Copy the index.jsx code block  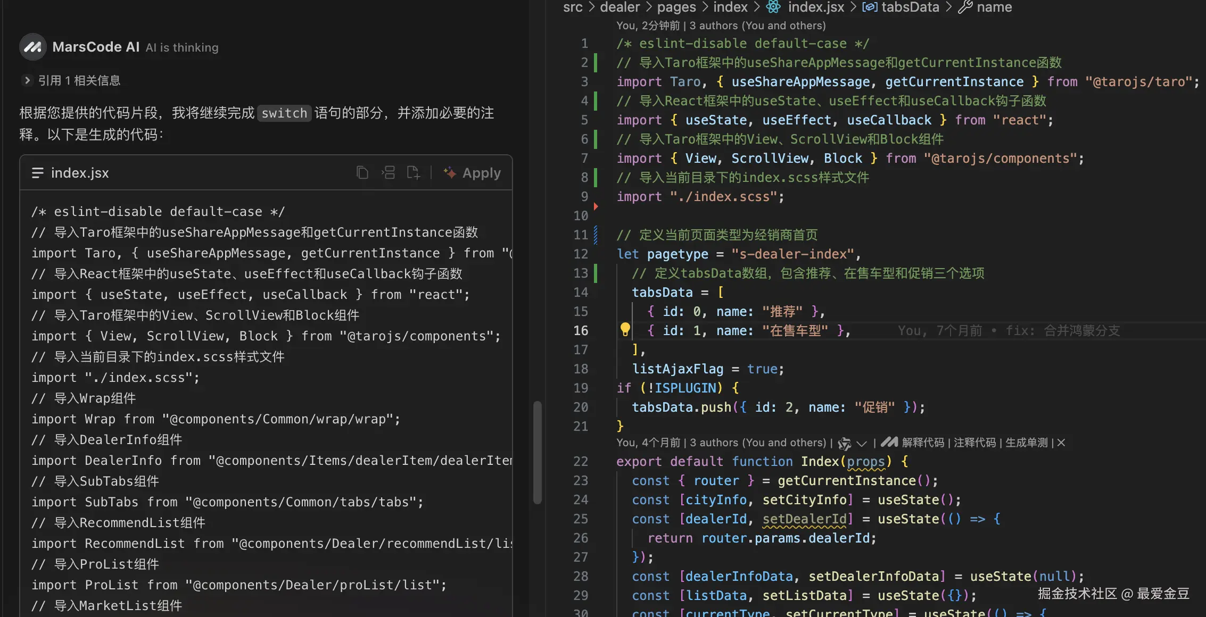(x=362, y=173)
